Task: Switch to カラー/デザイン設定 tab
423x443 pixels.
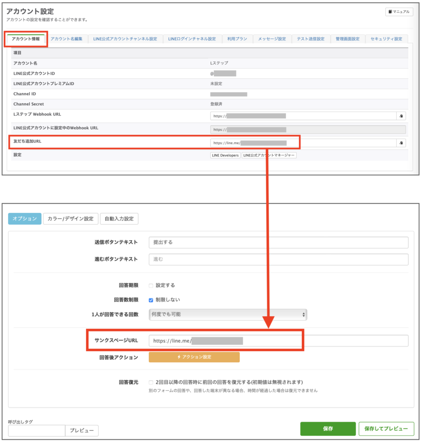Action: tap(70, 219)
